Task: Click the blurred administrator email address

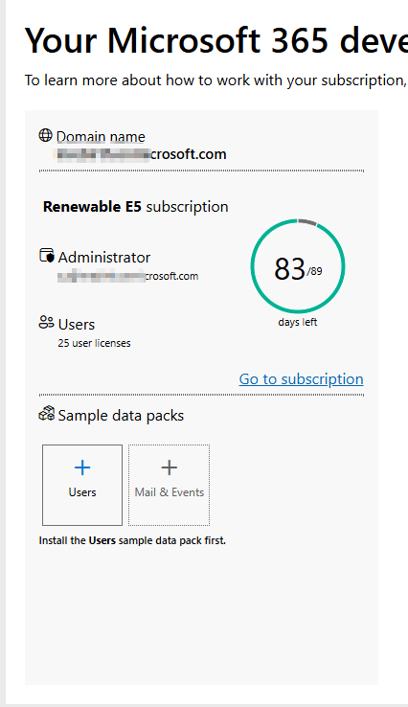Action: pos(128,277)
